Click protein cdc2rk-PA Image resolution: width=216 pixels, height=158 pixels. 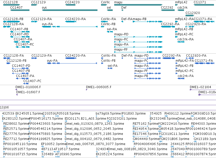[186, 76]
